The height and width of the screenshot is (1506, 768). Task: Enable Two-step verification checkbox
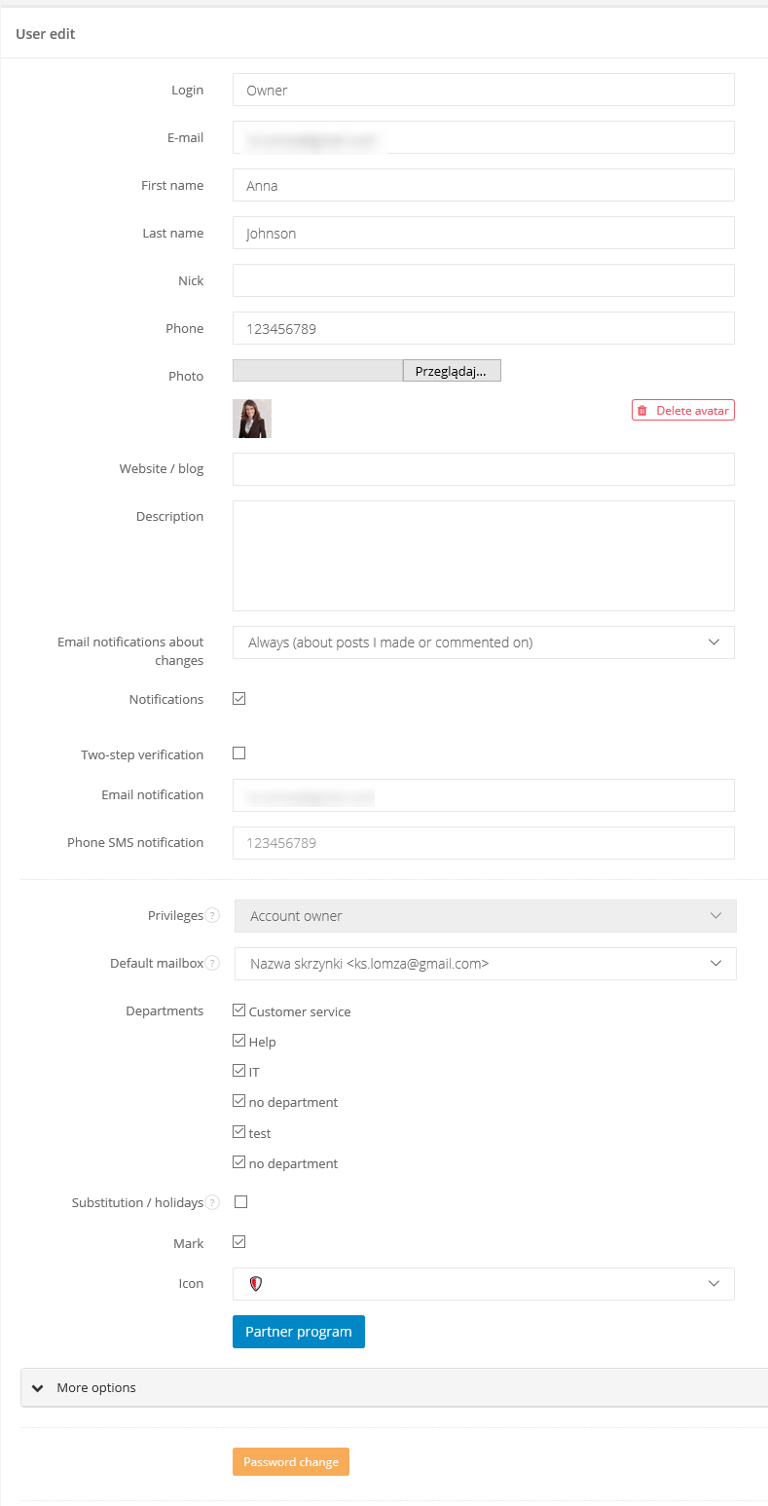[239, 753]
